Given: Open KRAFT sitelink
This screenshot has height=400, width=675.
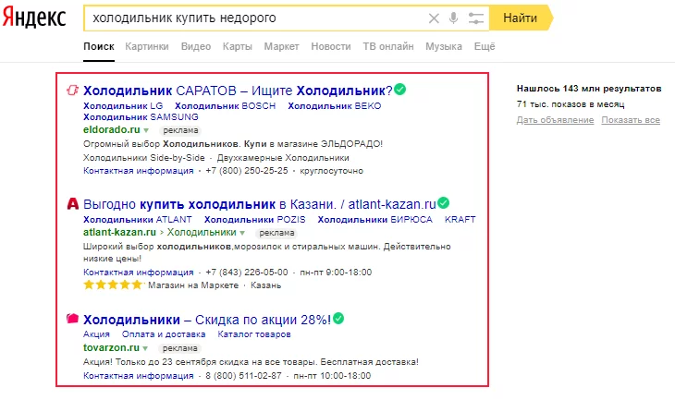Looking at the screenshot, I should point(460,219).
